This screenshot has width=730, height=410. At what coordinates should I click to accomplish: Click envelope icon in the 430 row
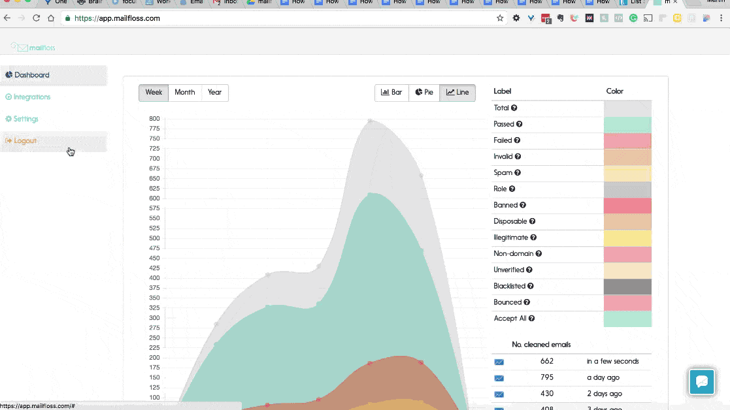[x=499, y=394]
